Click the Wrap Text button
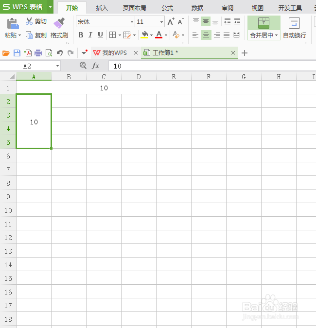Viewport: 316px width, 328px height. (294, 28)
